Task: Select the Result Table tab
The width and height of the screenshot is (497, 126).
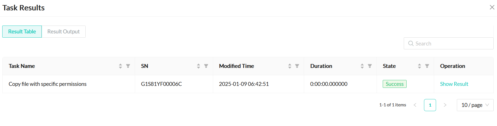Action: [22, 31]
